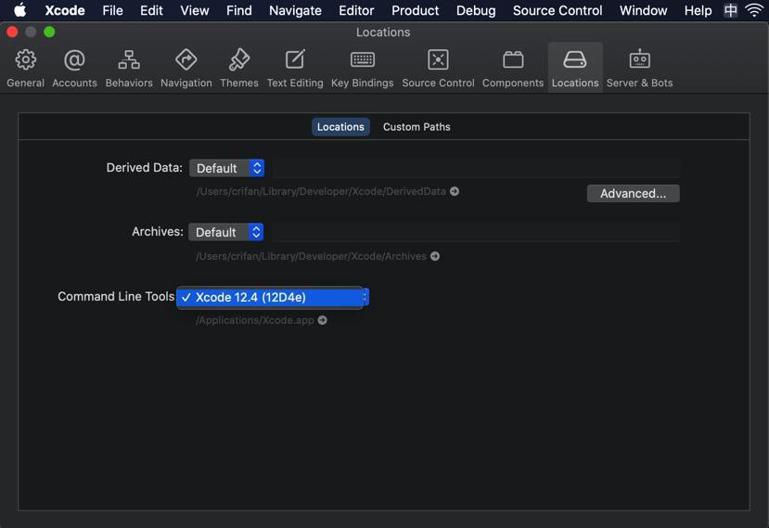Open the Window menu
This screenshot has width=769, height=528.
[643, 10]
